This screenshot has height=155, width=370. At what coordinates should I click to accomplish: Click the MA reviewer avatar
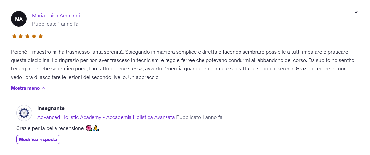click(19, 19)
